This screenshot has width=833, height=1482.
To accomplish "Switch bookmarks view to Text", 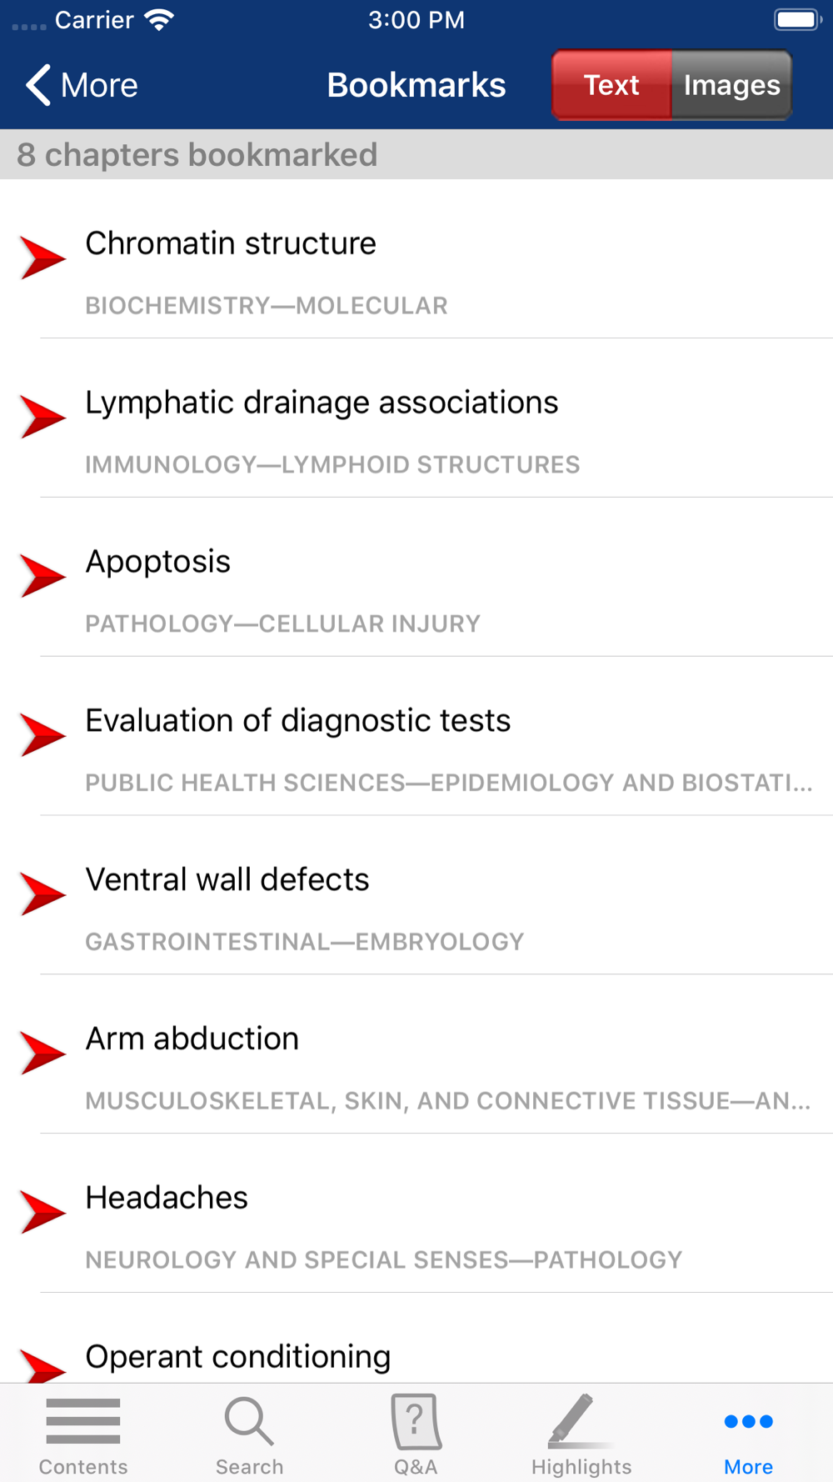I will (611, 85).
